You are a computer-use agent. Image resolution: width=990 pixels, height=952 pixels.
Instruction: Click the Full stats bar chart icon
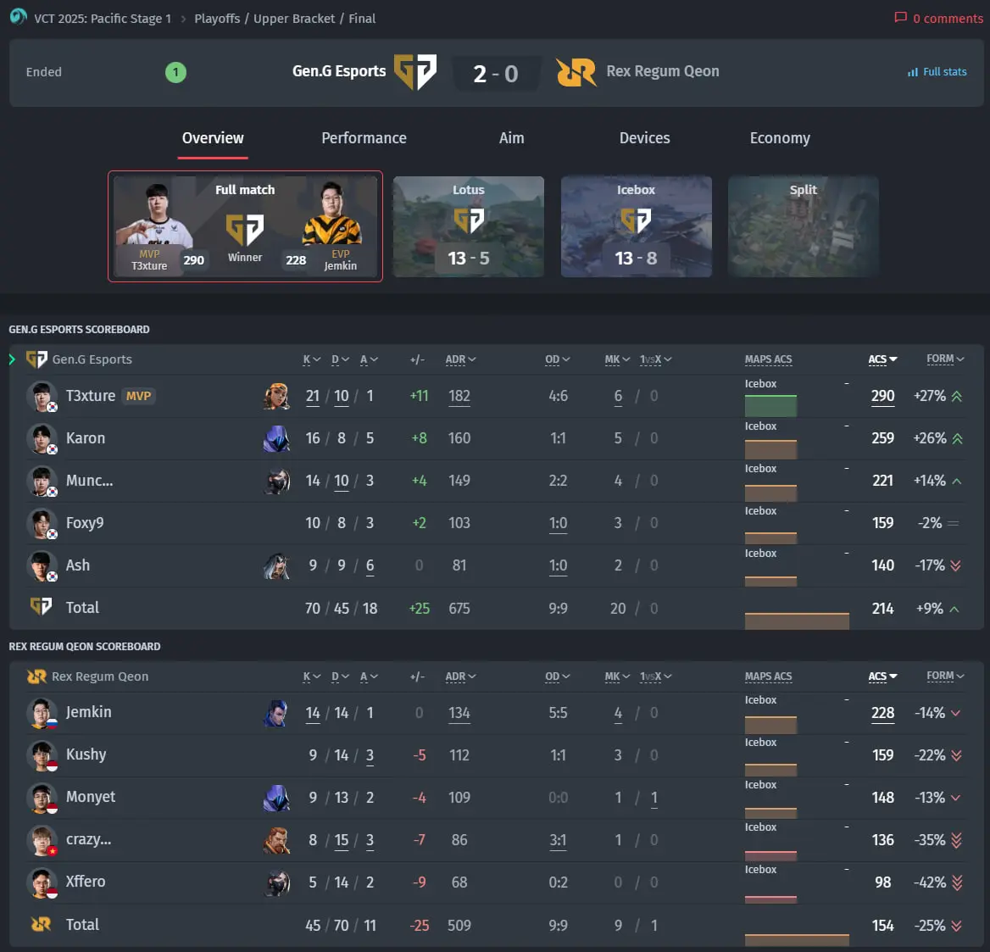click(912, 72)
